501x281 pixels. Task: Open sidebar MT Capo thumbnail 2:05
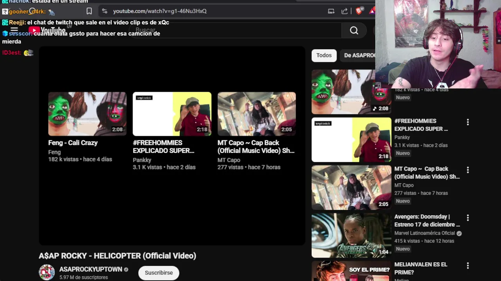click(351, 188)
